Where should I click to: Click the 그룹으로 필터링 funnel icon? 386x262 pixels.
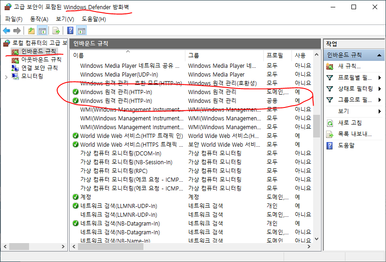click(x=330, y=100)
